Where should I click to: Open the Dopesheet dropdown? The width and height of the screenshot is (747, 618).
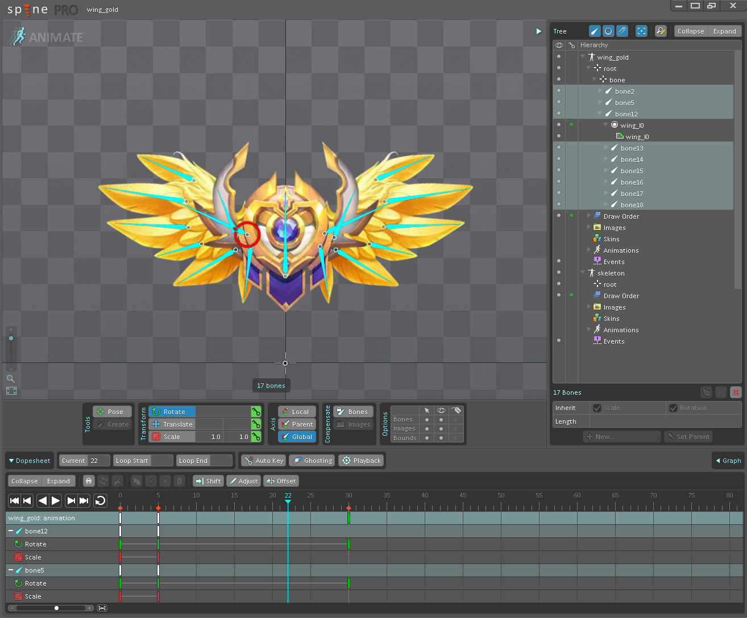30,461
